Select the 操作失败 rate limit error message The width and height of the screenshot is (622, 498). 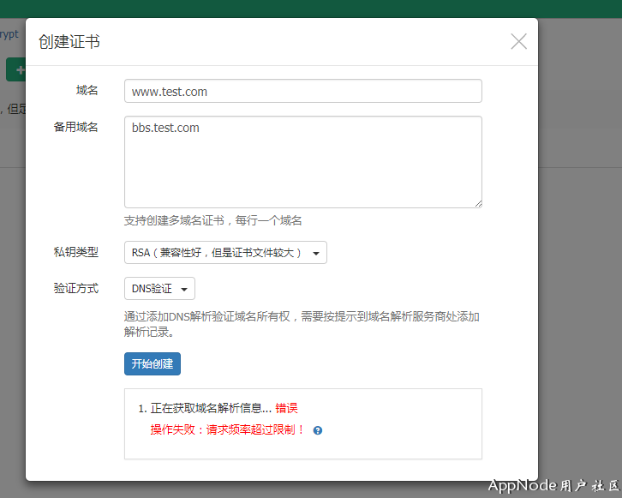227,429
